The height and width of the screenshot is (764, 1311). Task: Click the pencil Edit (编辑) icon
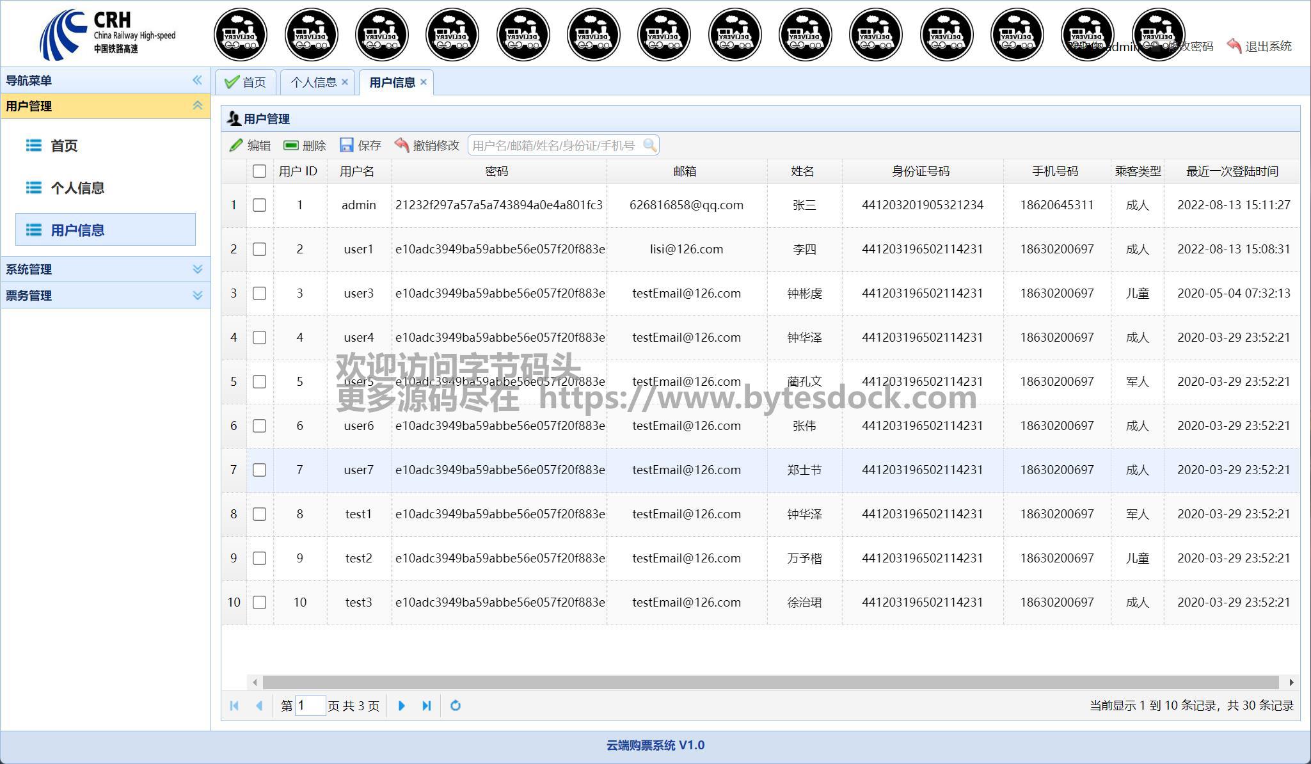236,145
